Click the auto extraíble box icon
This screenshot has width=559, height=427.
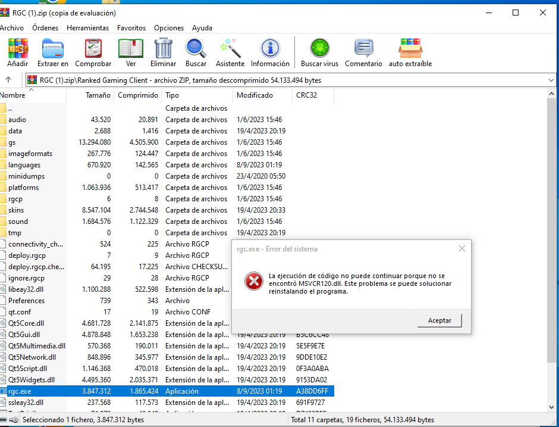coord(410,48)
